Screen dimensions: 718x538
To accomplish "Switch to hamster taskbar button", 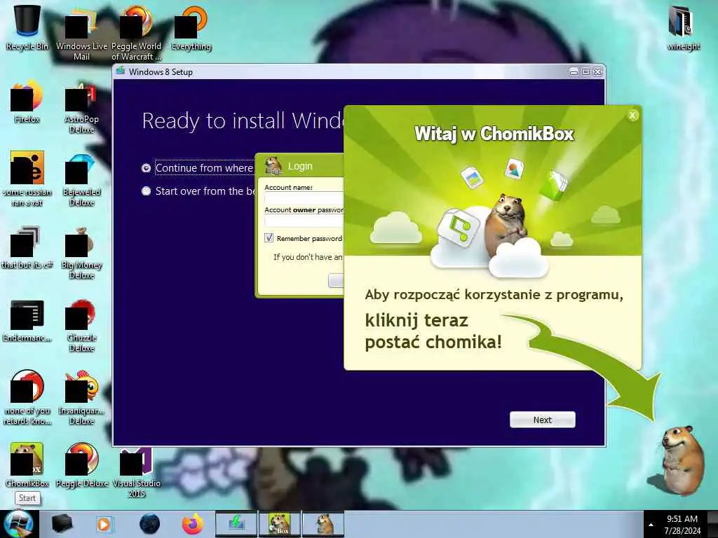I will 323,524.
